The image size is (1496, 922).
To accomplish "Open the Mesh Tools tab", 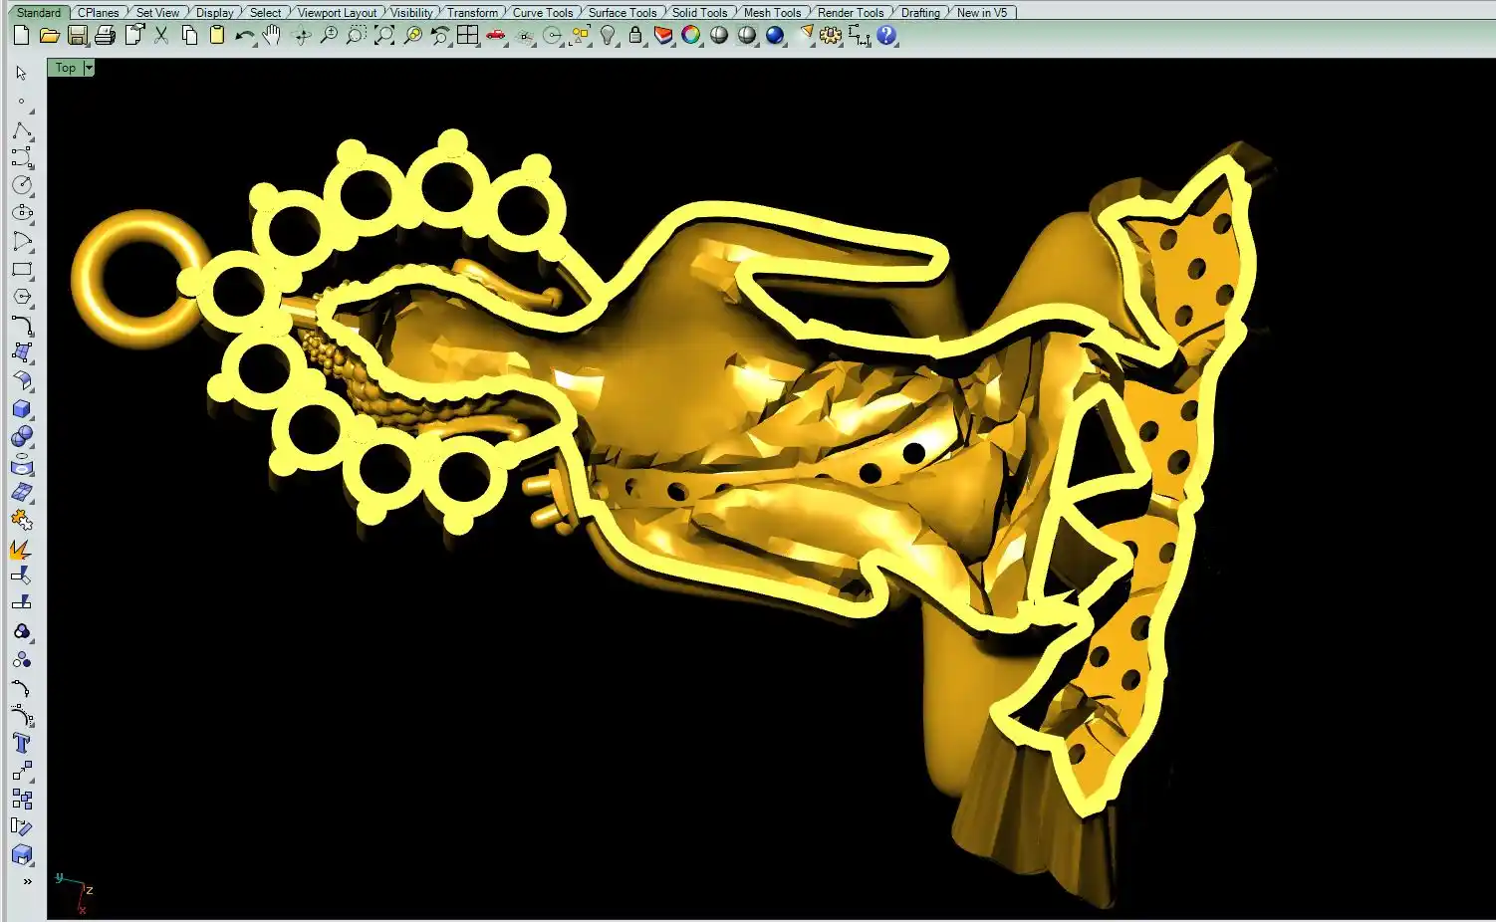I will (772, 13).
